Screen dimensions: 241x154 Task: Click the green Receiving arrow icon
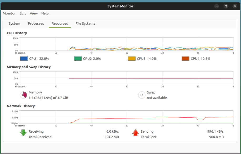pos(23,133)
